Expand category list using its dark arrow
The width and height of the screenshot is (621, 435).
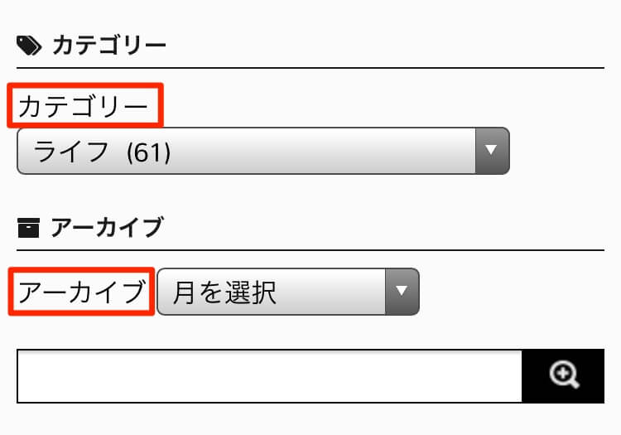click(492, 151)
